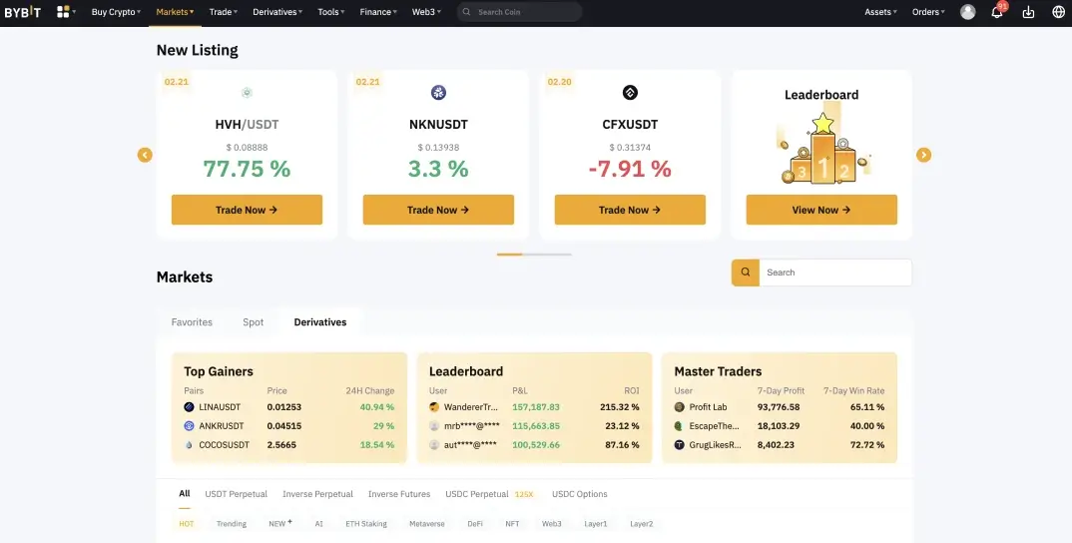Filter by Metaverse category
The width and height of the screenshot is (1072, 543).
[x=426, y=524]
